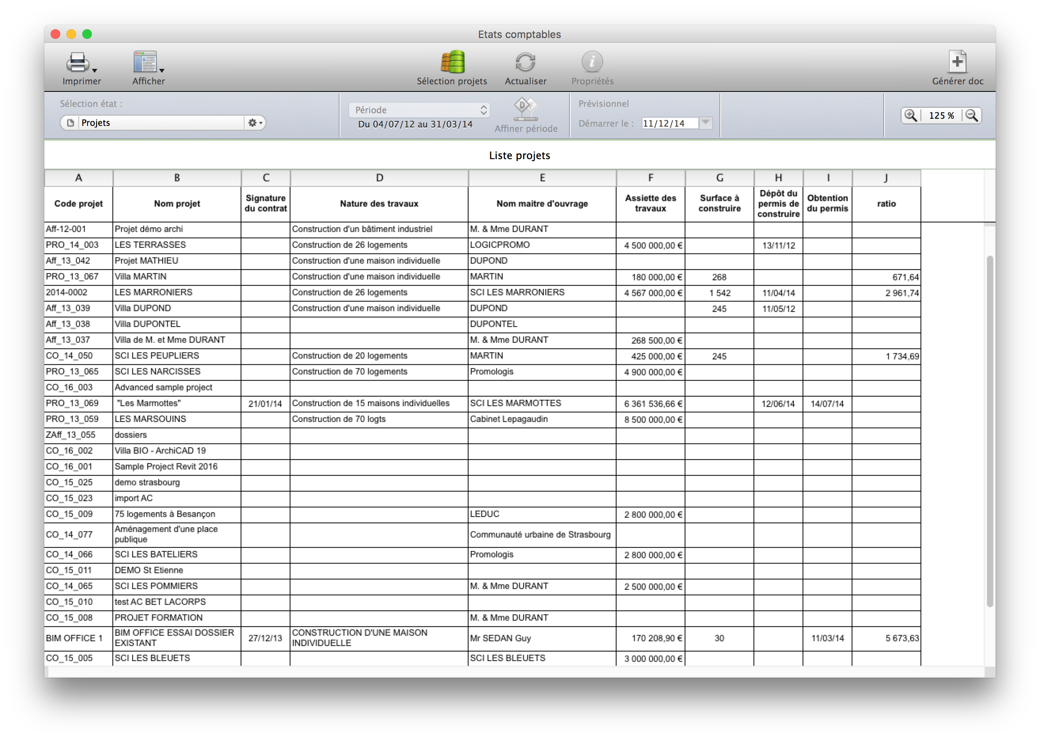Click the 125 % zoom value
This screenshot has height=741, width=1040.
click(x=941, y=116)
